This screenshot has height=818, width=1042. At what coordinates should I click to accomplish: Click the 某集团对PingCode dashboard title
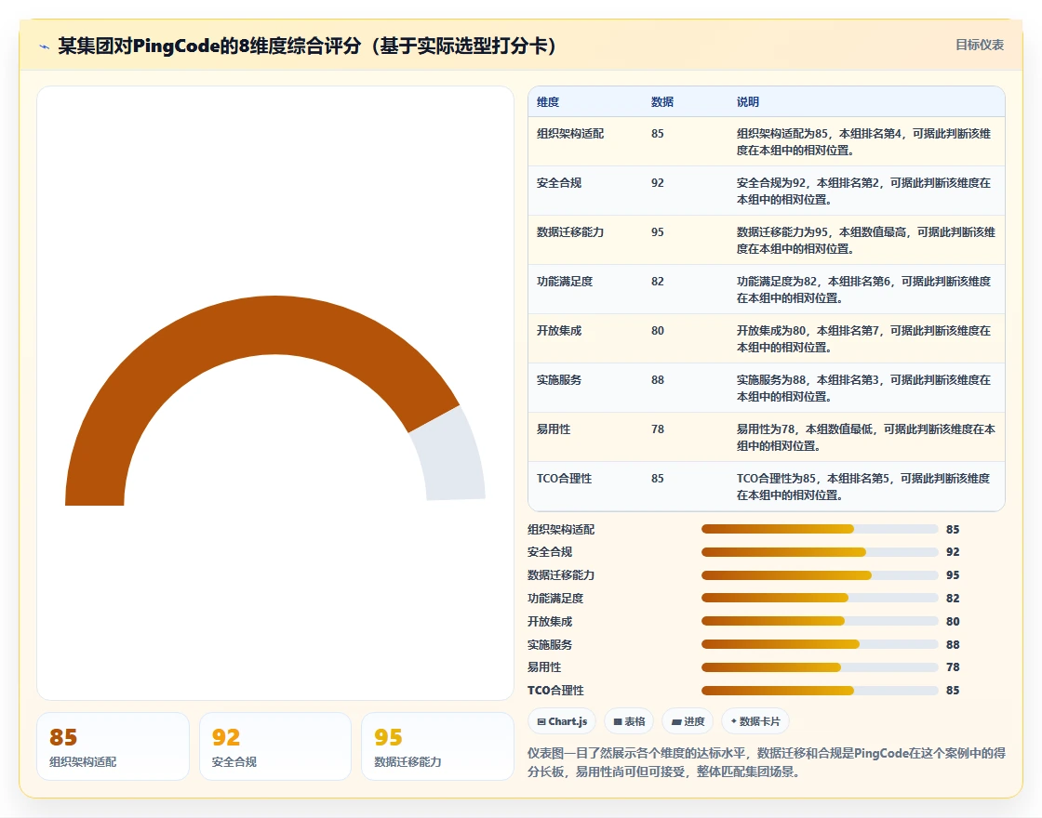pos(308,46)
